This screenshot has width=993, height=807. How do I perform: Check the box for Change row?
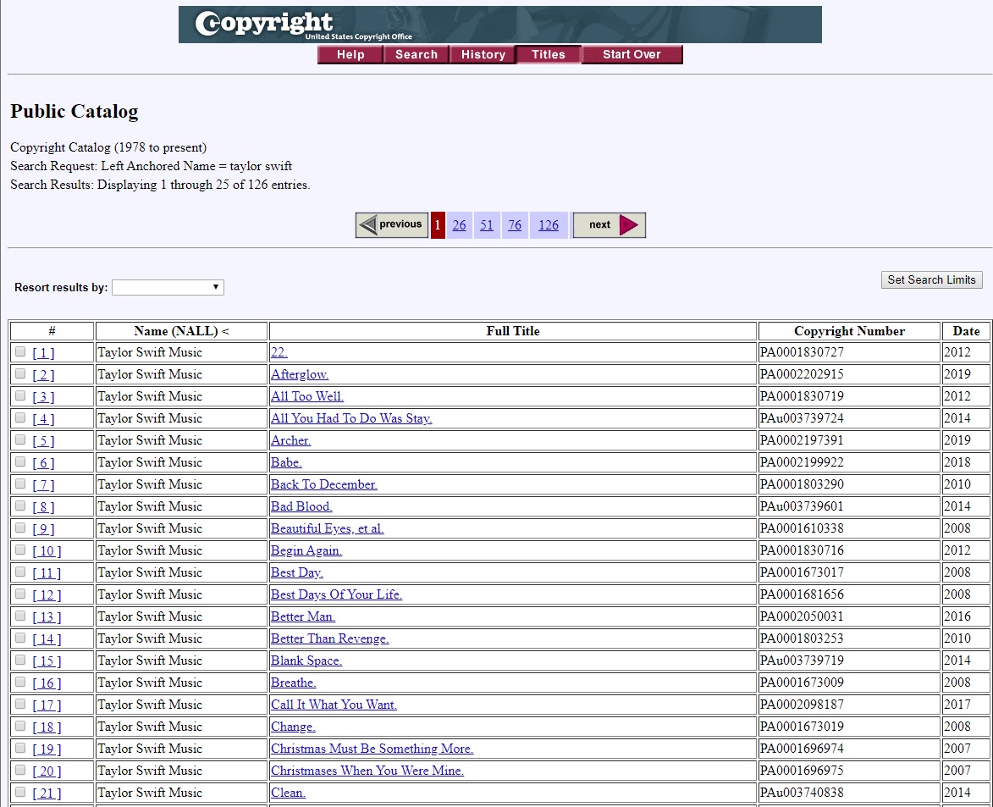(20, 726)
